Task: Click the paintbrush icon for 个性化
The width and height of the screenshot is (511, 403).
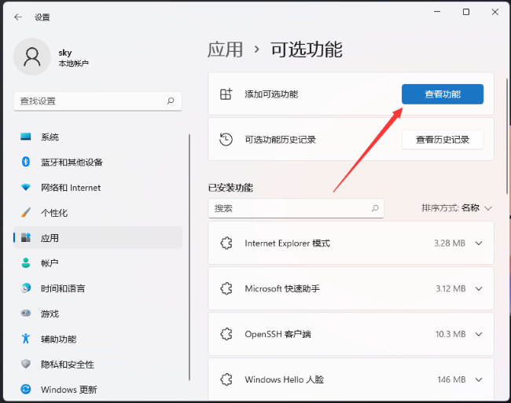Action: click(26, 213)
